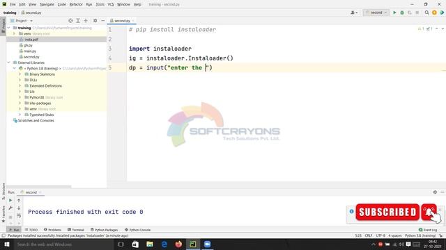Expand the site-packages folder
This screenshot has height=250, width=446.
point(20,103)
